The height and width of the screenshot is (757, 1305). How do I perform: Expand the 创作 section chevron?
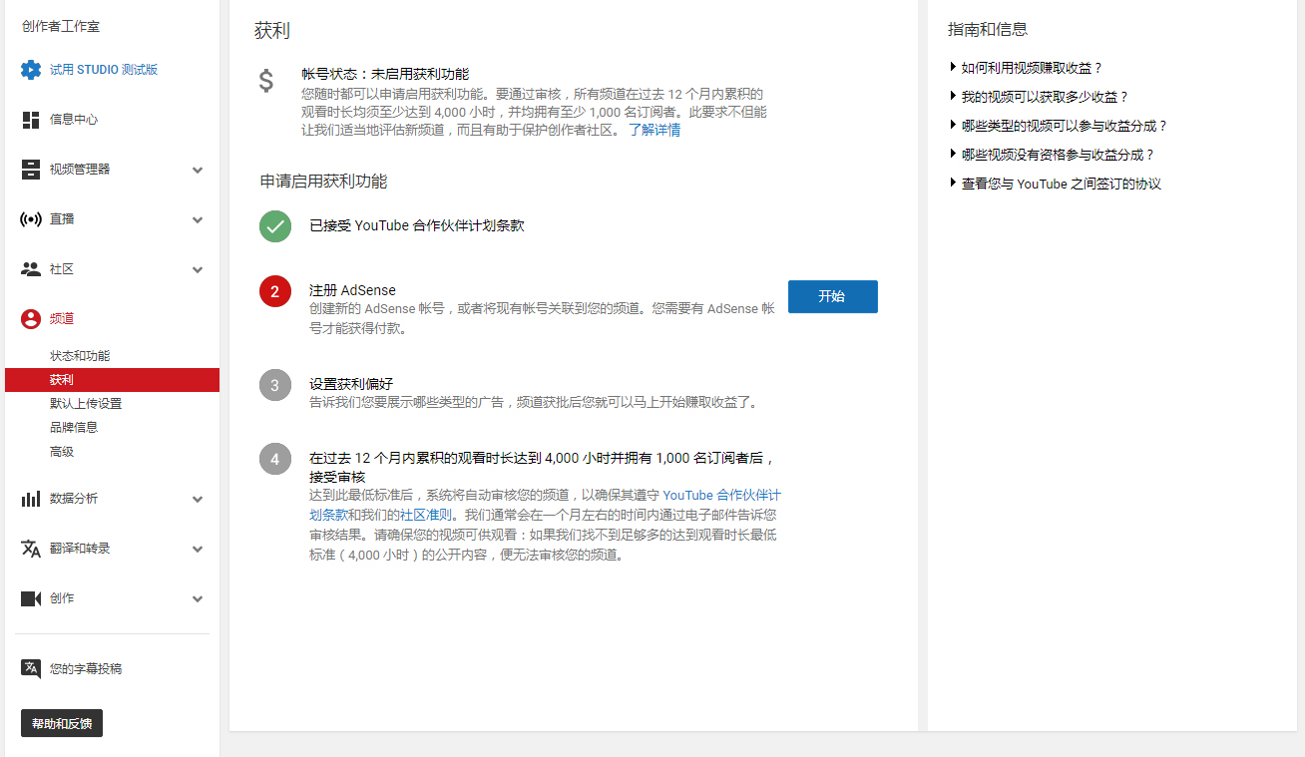click(x=198, y=598)
